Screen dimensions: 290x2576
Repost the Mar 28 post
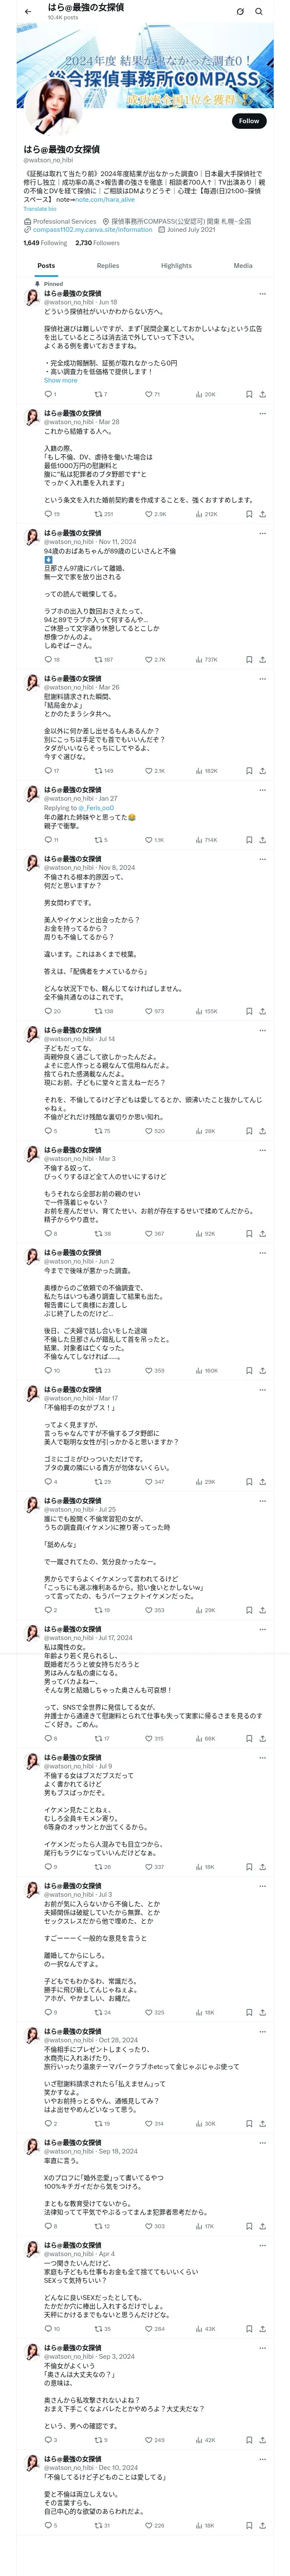98,514
